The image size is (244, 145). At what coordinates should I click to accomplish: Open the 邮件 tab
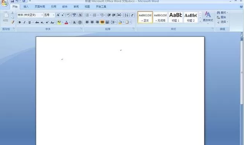[65, 7]
